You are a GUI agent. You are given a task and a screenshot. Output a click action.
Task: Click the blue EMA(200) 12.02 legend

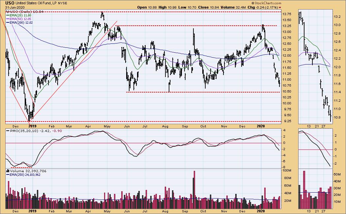21,22
